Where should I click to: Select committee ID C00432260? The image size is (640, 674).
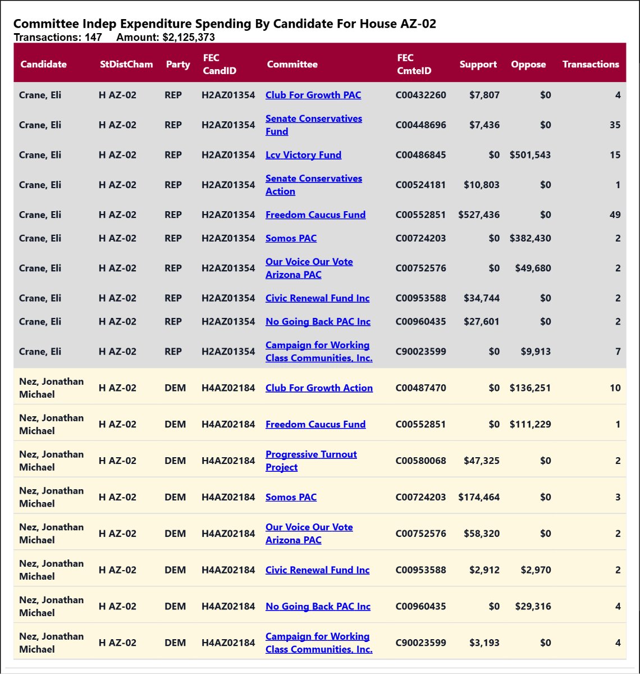pos(421,95)
